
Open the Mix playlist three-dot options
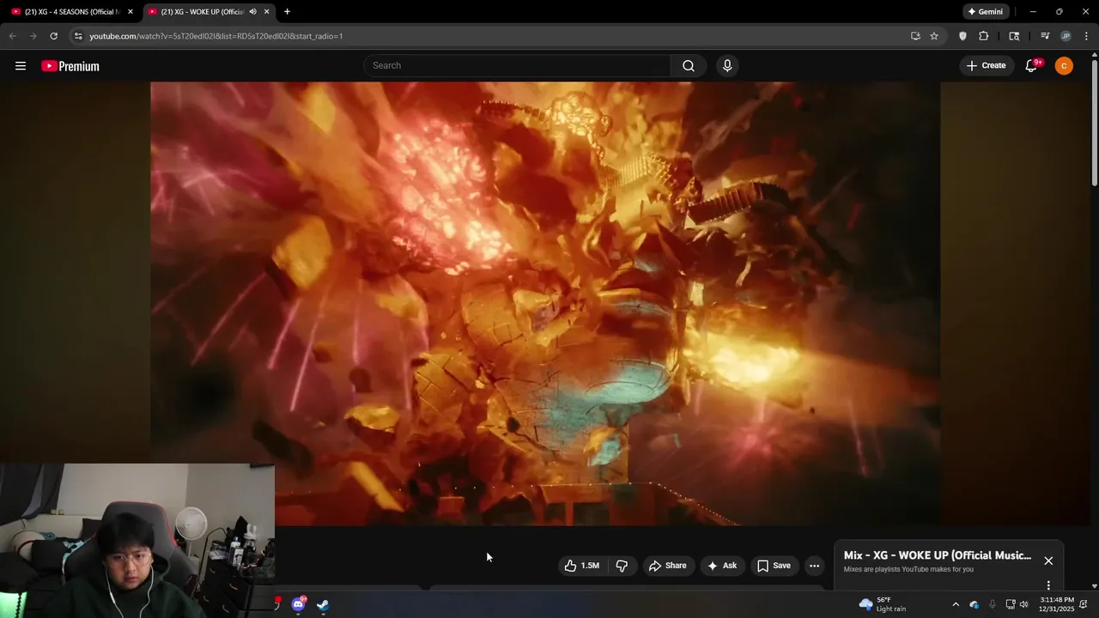[1048, 585]
